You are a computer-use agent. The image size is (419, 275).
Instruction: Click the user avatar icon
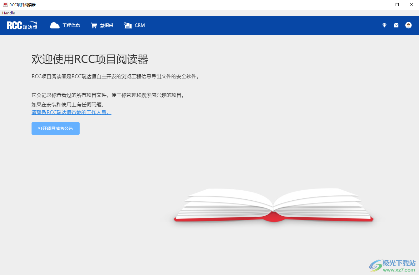coord(408,25)
